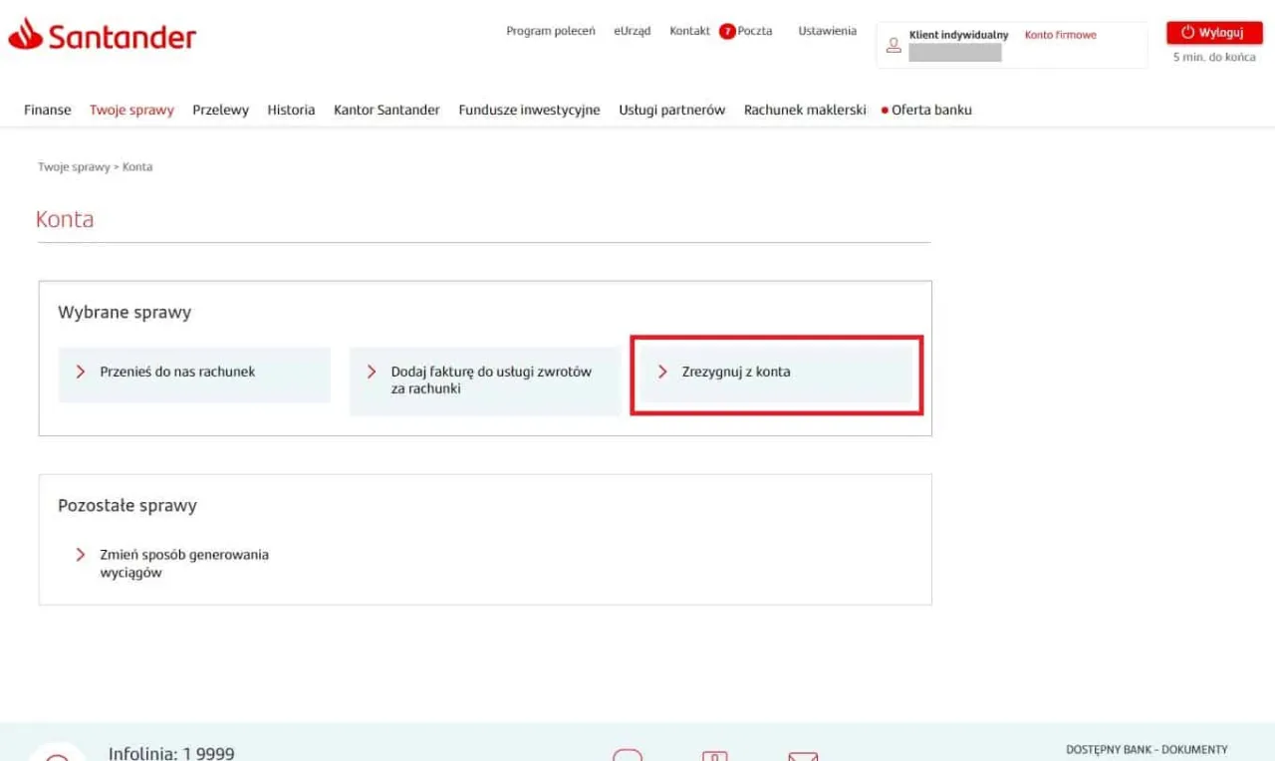
Task: Open Poczta with the unread badge
Action: (x=746, y=31)
